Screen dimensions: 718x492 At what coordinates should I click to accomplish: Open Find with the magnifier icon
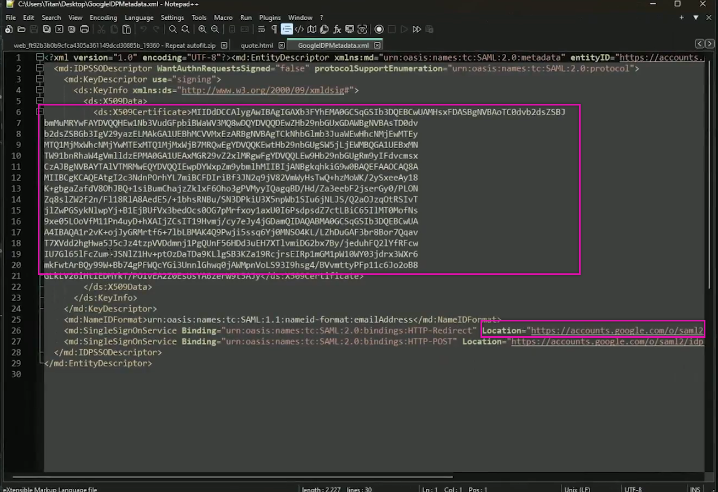click(x=173, y=29)
